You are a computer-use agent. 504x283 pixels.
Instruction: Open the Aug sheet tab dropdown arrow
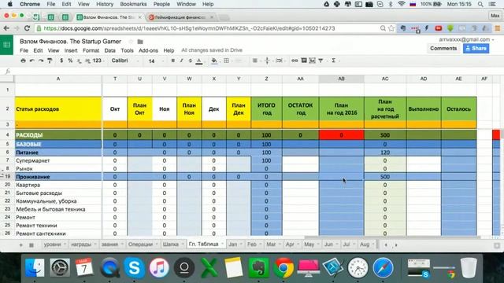pyautogui.click(x=372, y=244)
